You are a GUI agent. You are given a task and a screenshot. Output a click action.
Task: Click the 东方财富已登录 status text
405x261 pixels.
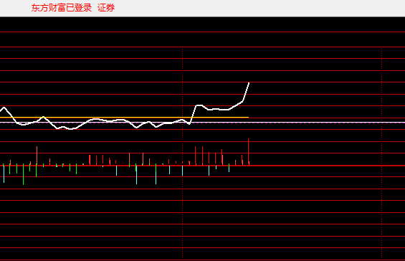tap(62, 8)
